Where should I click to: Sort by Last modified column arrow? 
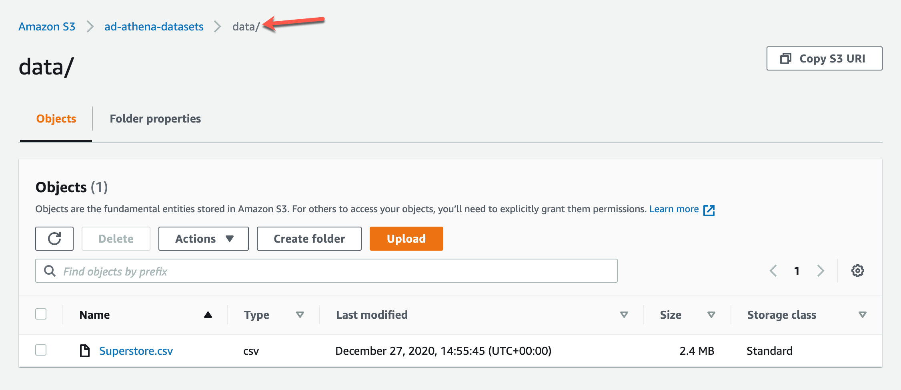tap(624, 315)
